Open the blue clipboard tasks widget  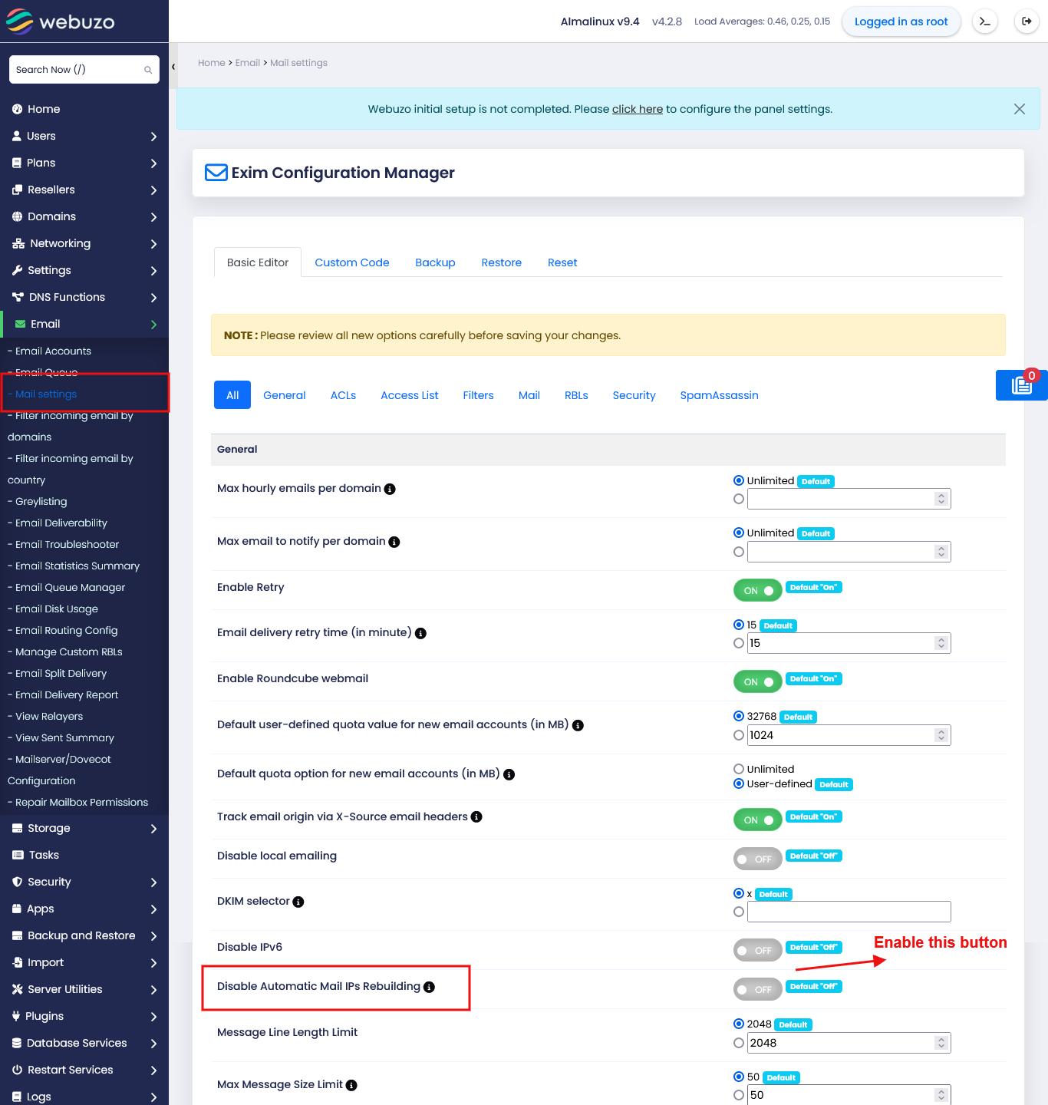click(1022, 385)
